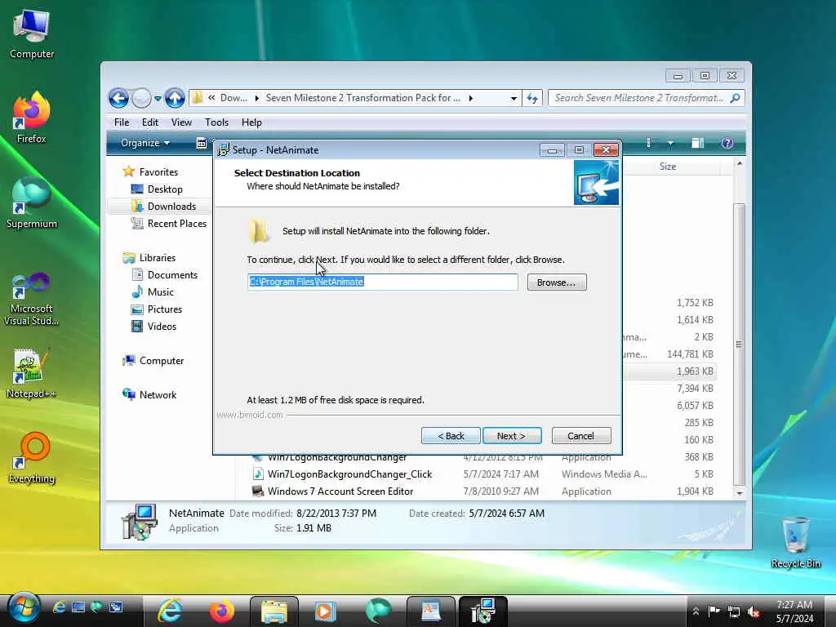Open the view options dropdown arrow
Screen dimensions: 836x627
(670, 143)
